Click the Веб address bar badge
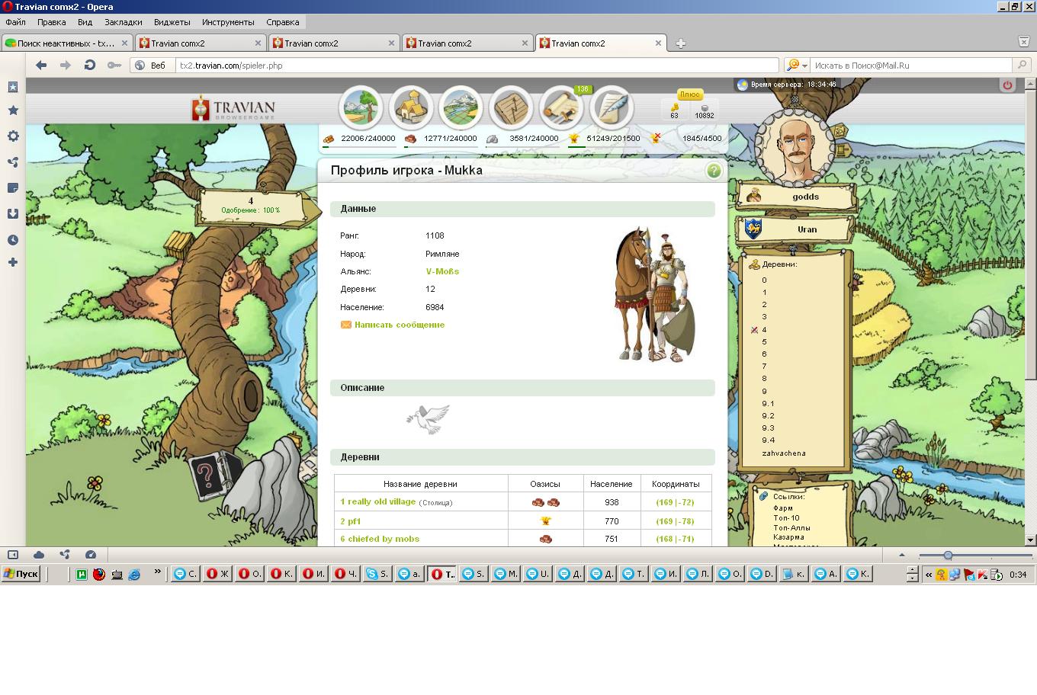The height and width of the screenshot is (695, 1037). 150,66
